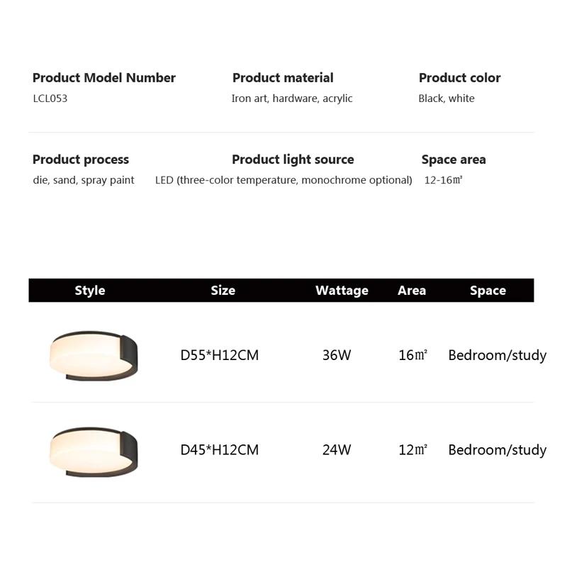Click the D45 ceiling lamp thumbnail
The image size is (567, 567).
(x=94, y=450)
